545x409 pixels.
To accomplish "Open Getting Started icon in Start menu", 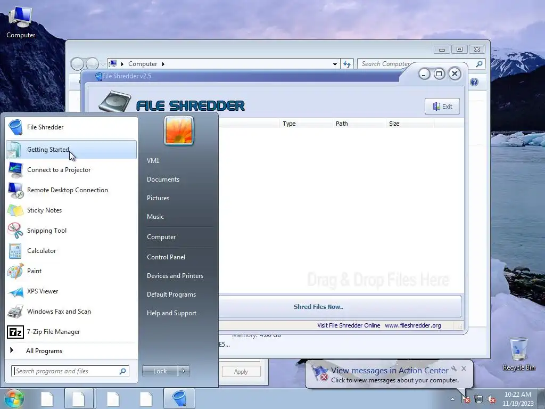I will tap(15, 150).
